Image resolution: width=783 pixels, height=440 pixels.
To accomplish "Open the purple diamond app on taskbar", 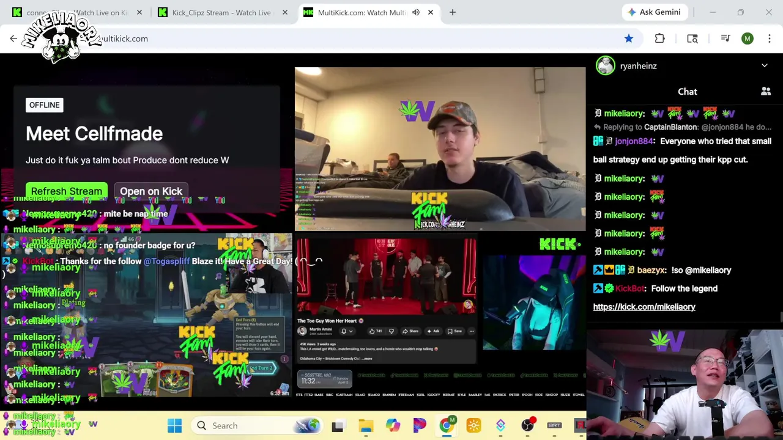I will (x=500, y=425).
